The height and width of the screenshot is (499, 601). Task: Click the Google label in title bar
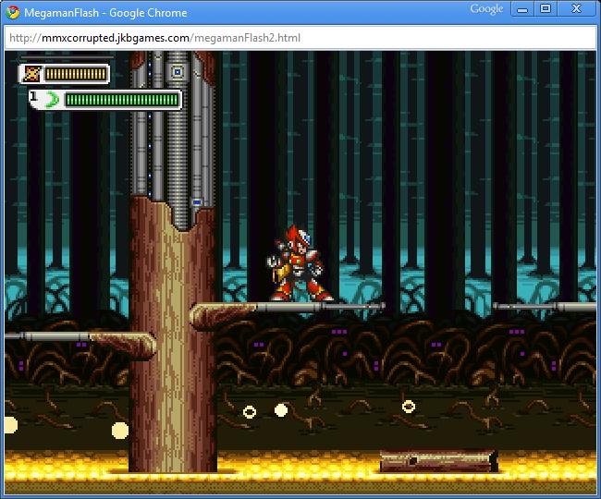click(486, 9)
